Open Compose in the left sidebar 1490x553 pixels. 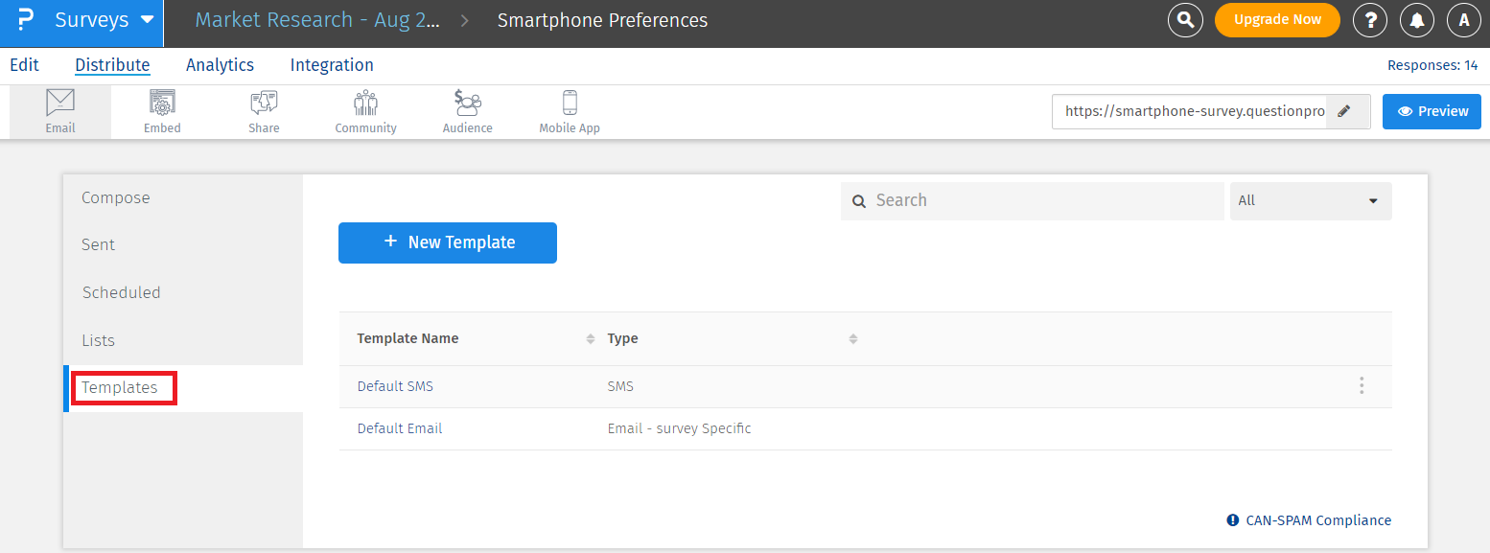pos(116,198)
